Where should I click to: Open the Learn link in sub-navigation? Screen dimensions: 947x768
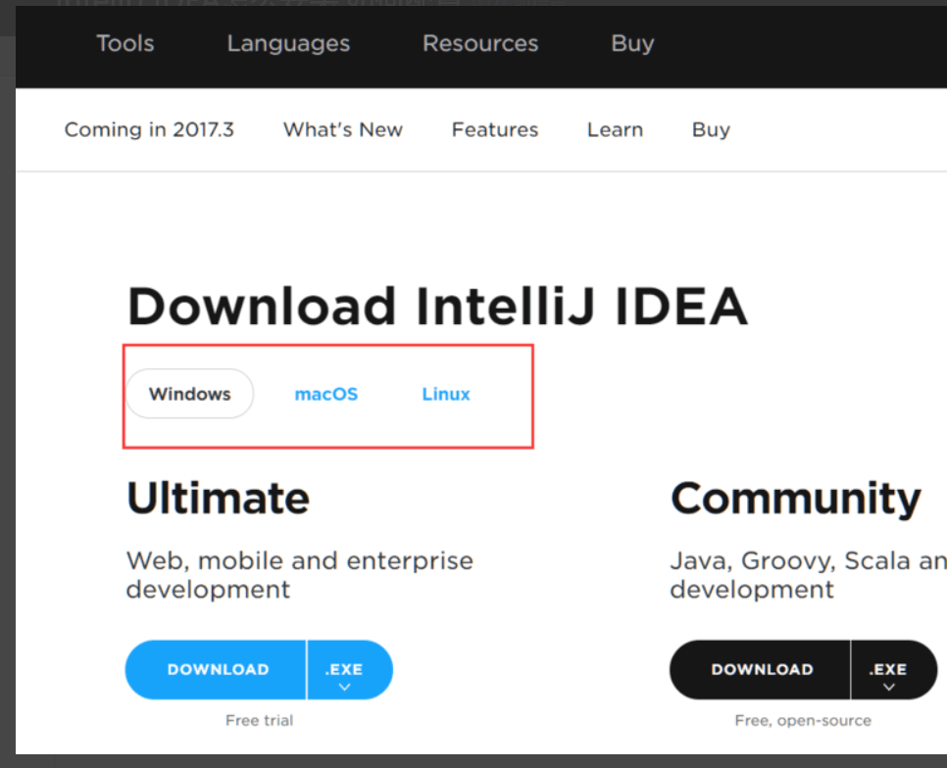(615, 129)
